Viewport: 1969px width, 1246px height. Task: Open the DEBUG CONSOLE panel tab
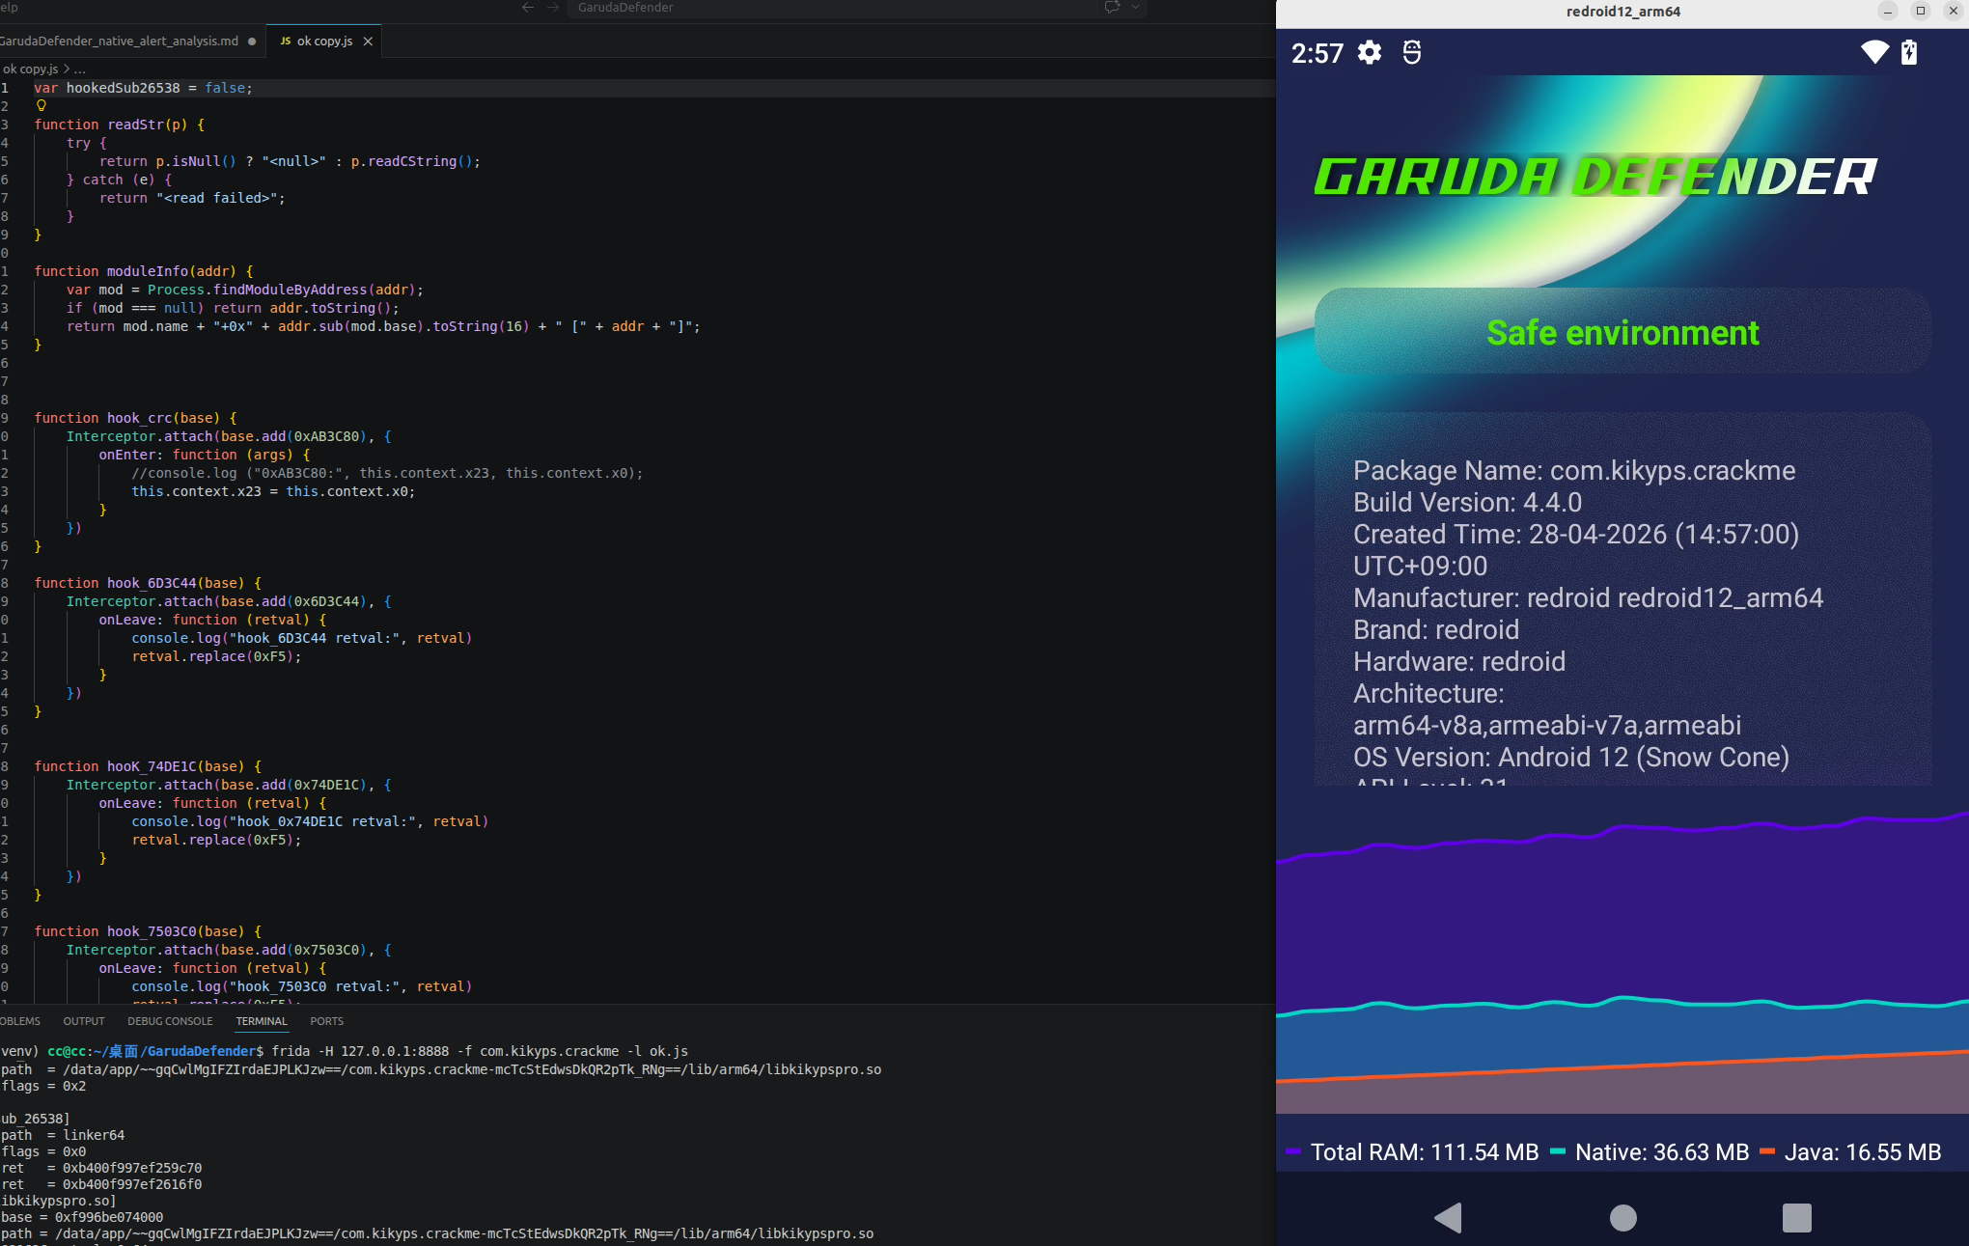pos(170,1021)
